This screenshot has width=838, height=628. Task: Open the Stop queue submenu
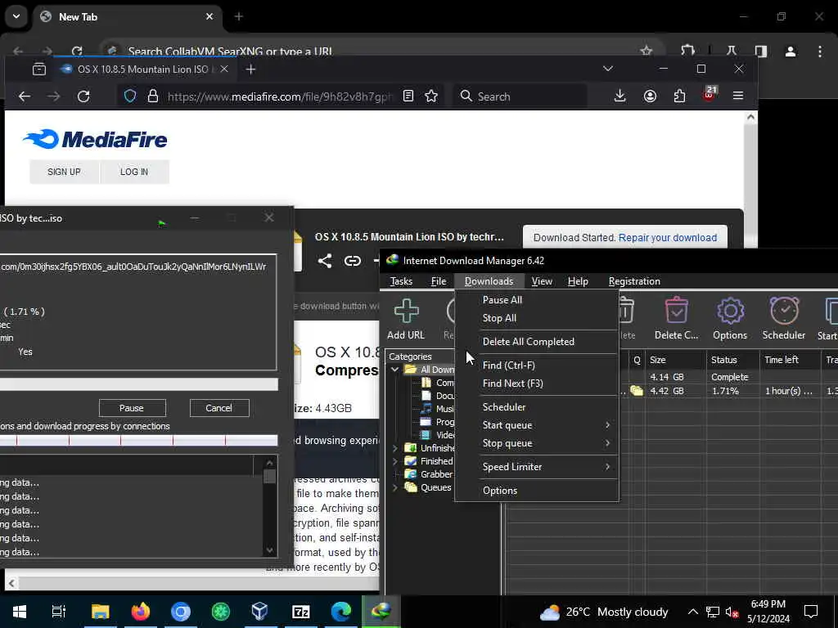coord(537,443)
